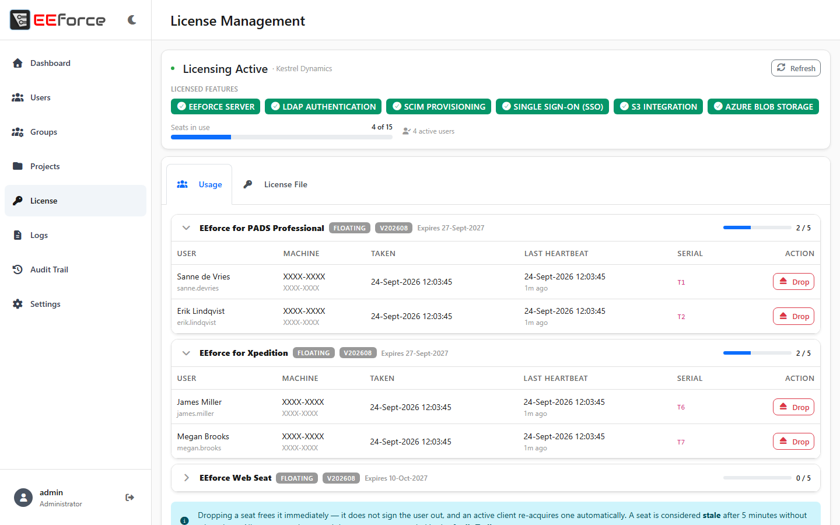This screenshot has width=840, height=525.
Task: Select the License sidebar item
Action: [75, 201]
